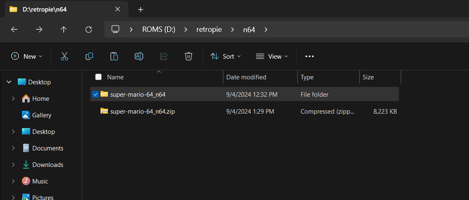Refresh the current folder view
The height and width of the screenshot is (200, 469).
pyautogui.click(x=89, y=29)
